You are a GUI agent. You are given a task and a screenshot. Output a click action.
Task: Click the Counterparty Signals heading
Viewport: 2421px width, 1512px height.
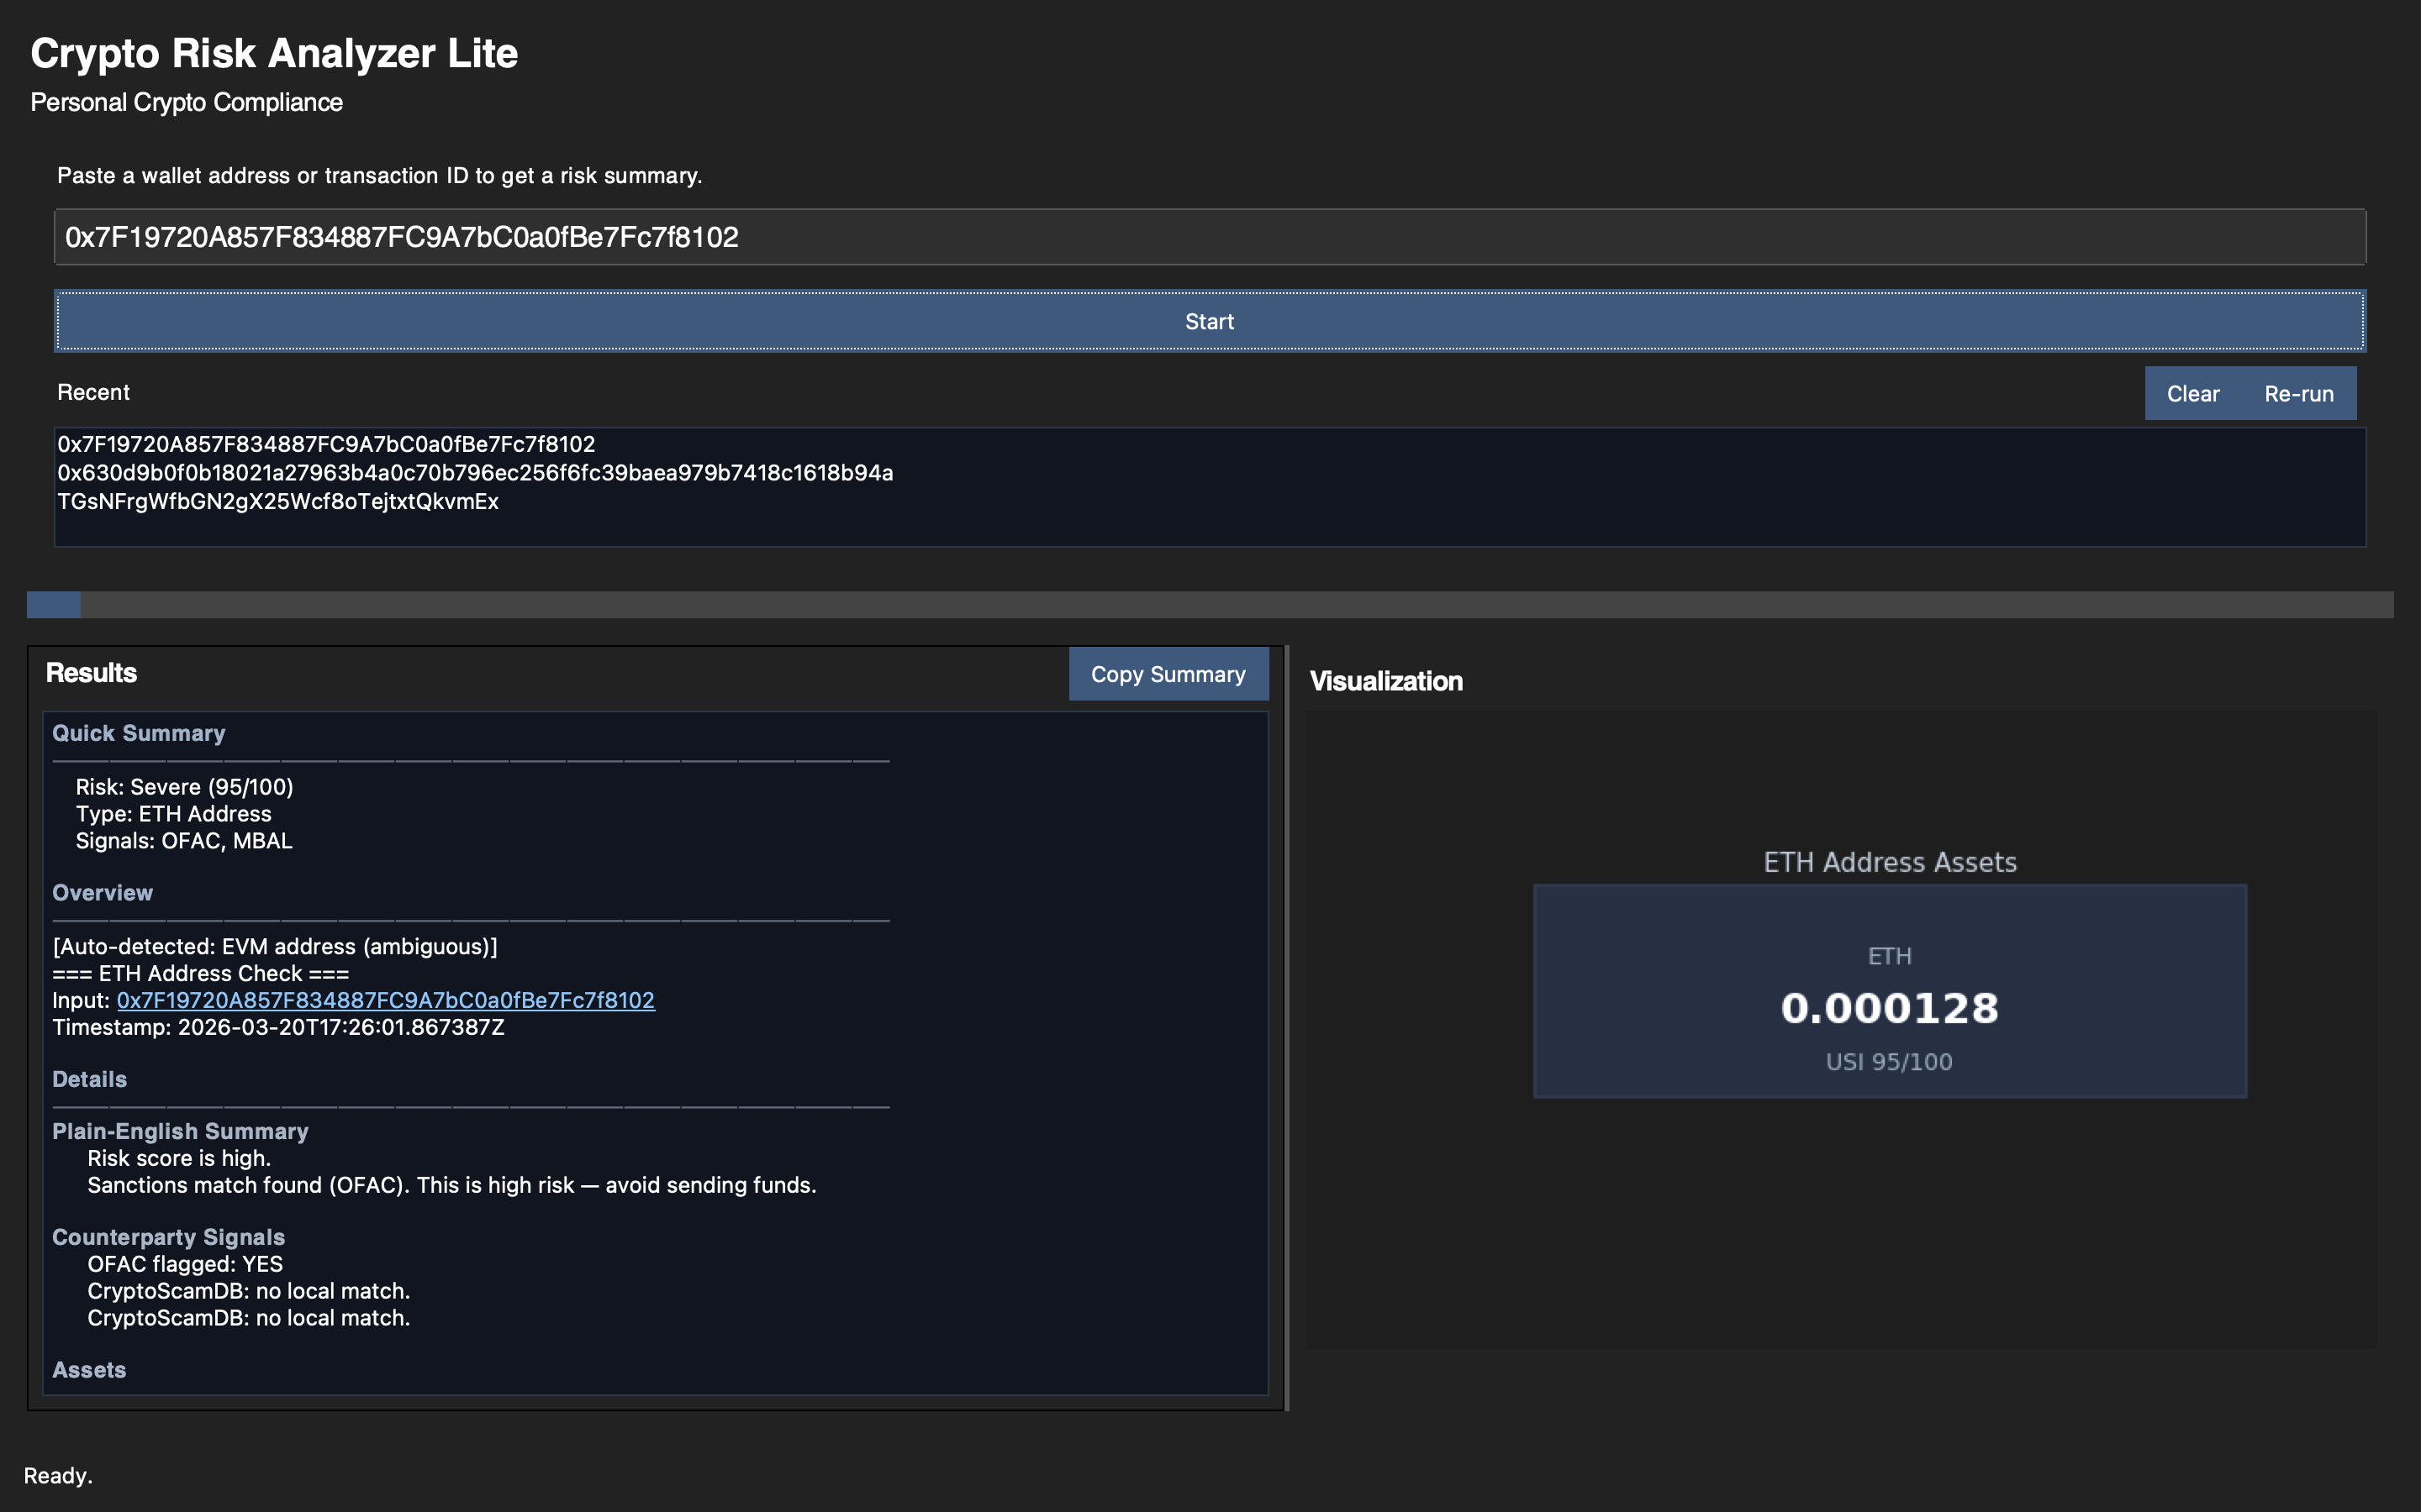pyautogui.click(x=168, y=1237)
